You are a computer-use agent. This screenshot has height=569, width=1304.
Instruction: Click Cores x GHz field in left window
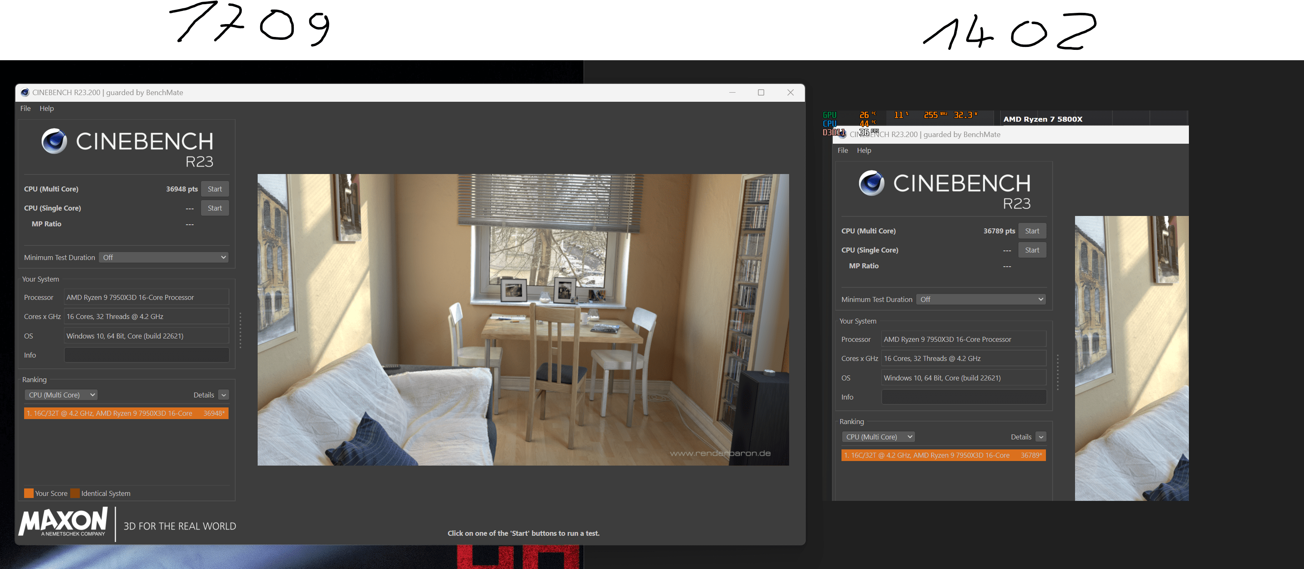146,316
